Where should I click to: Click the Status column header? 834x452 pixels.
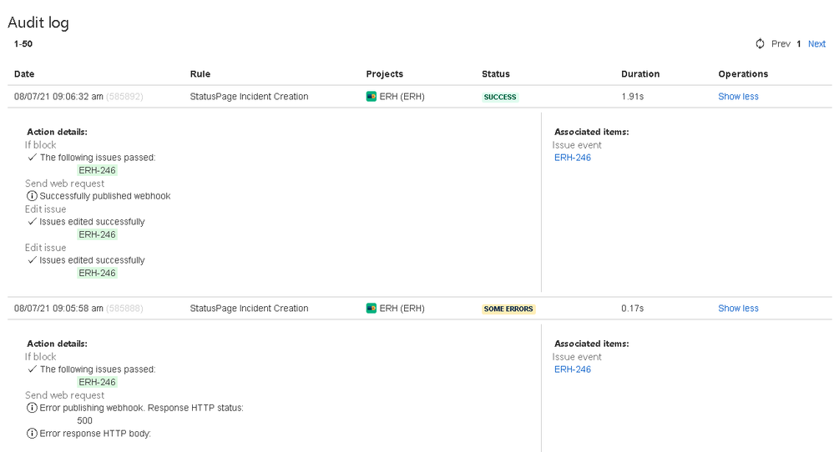coord(496,74)
